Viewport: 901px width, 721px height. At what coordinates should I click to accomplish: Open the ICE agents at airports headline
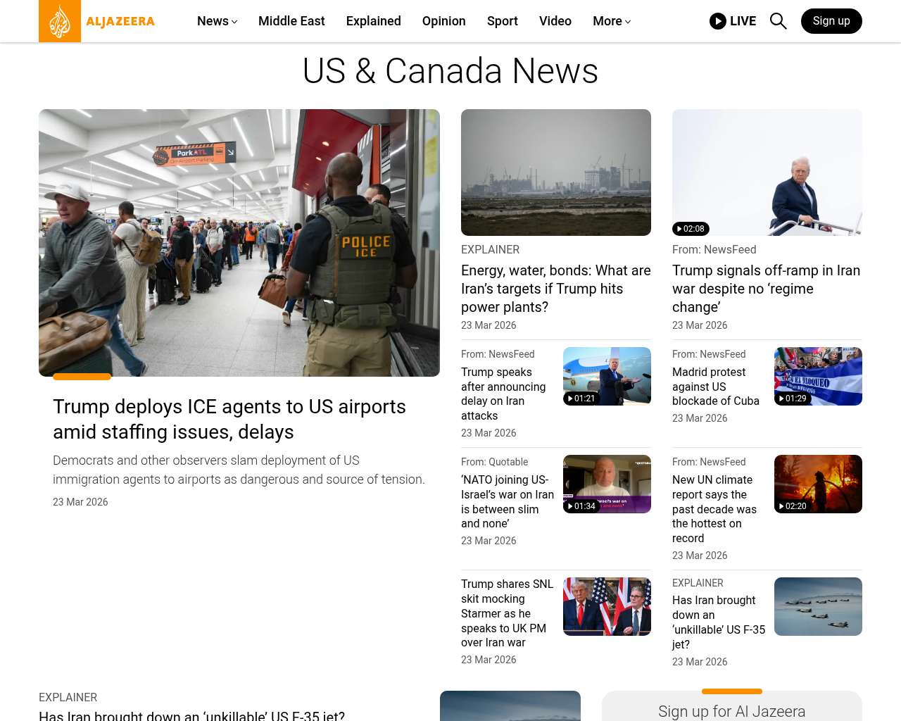[x=229, y=419]
